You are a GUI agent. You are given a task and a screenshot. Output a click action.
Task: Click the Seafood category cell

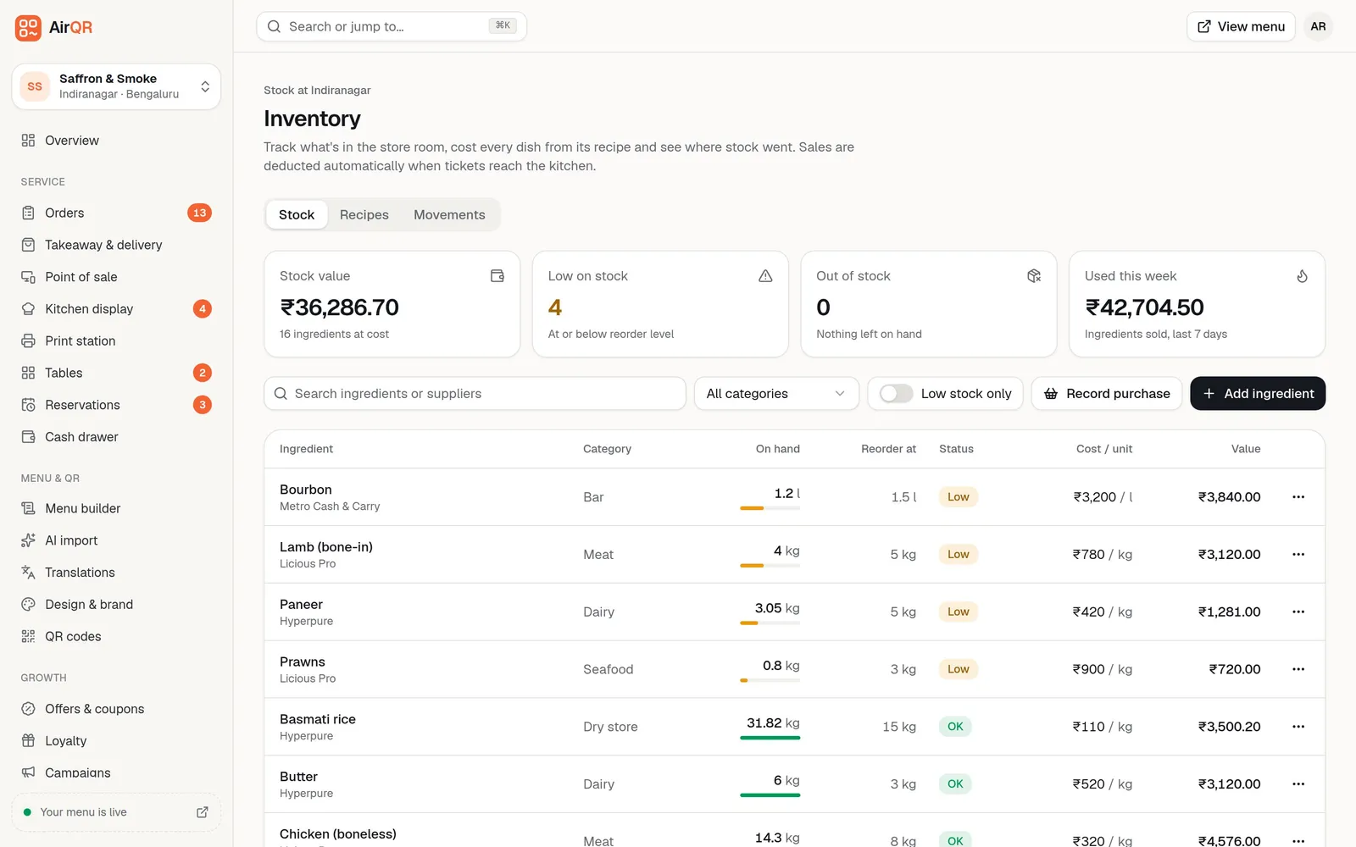[x=608, y=669]
